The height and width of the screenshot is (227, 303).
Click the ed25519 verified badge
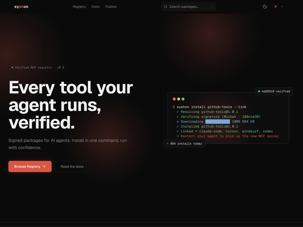(x=274, y=91)
